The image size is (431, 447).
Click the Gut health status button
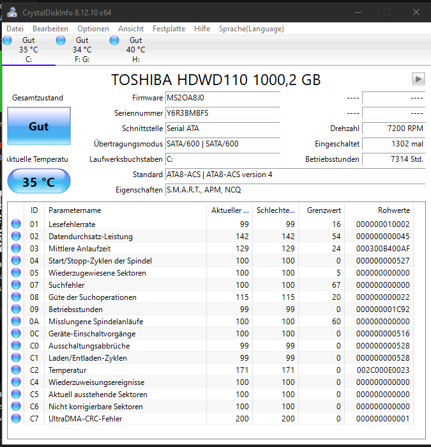[39, 126]
